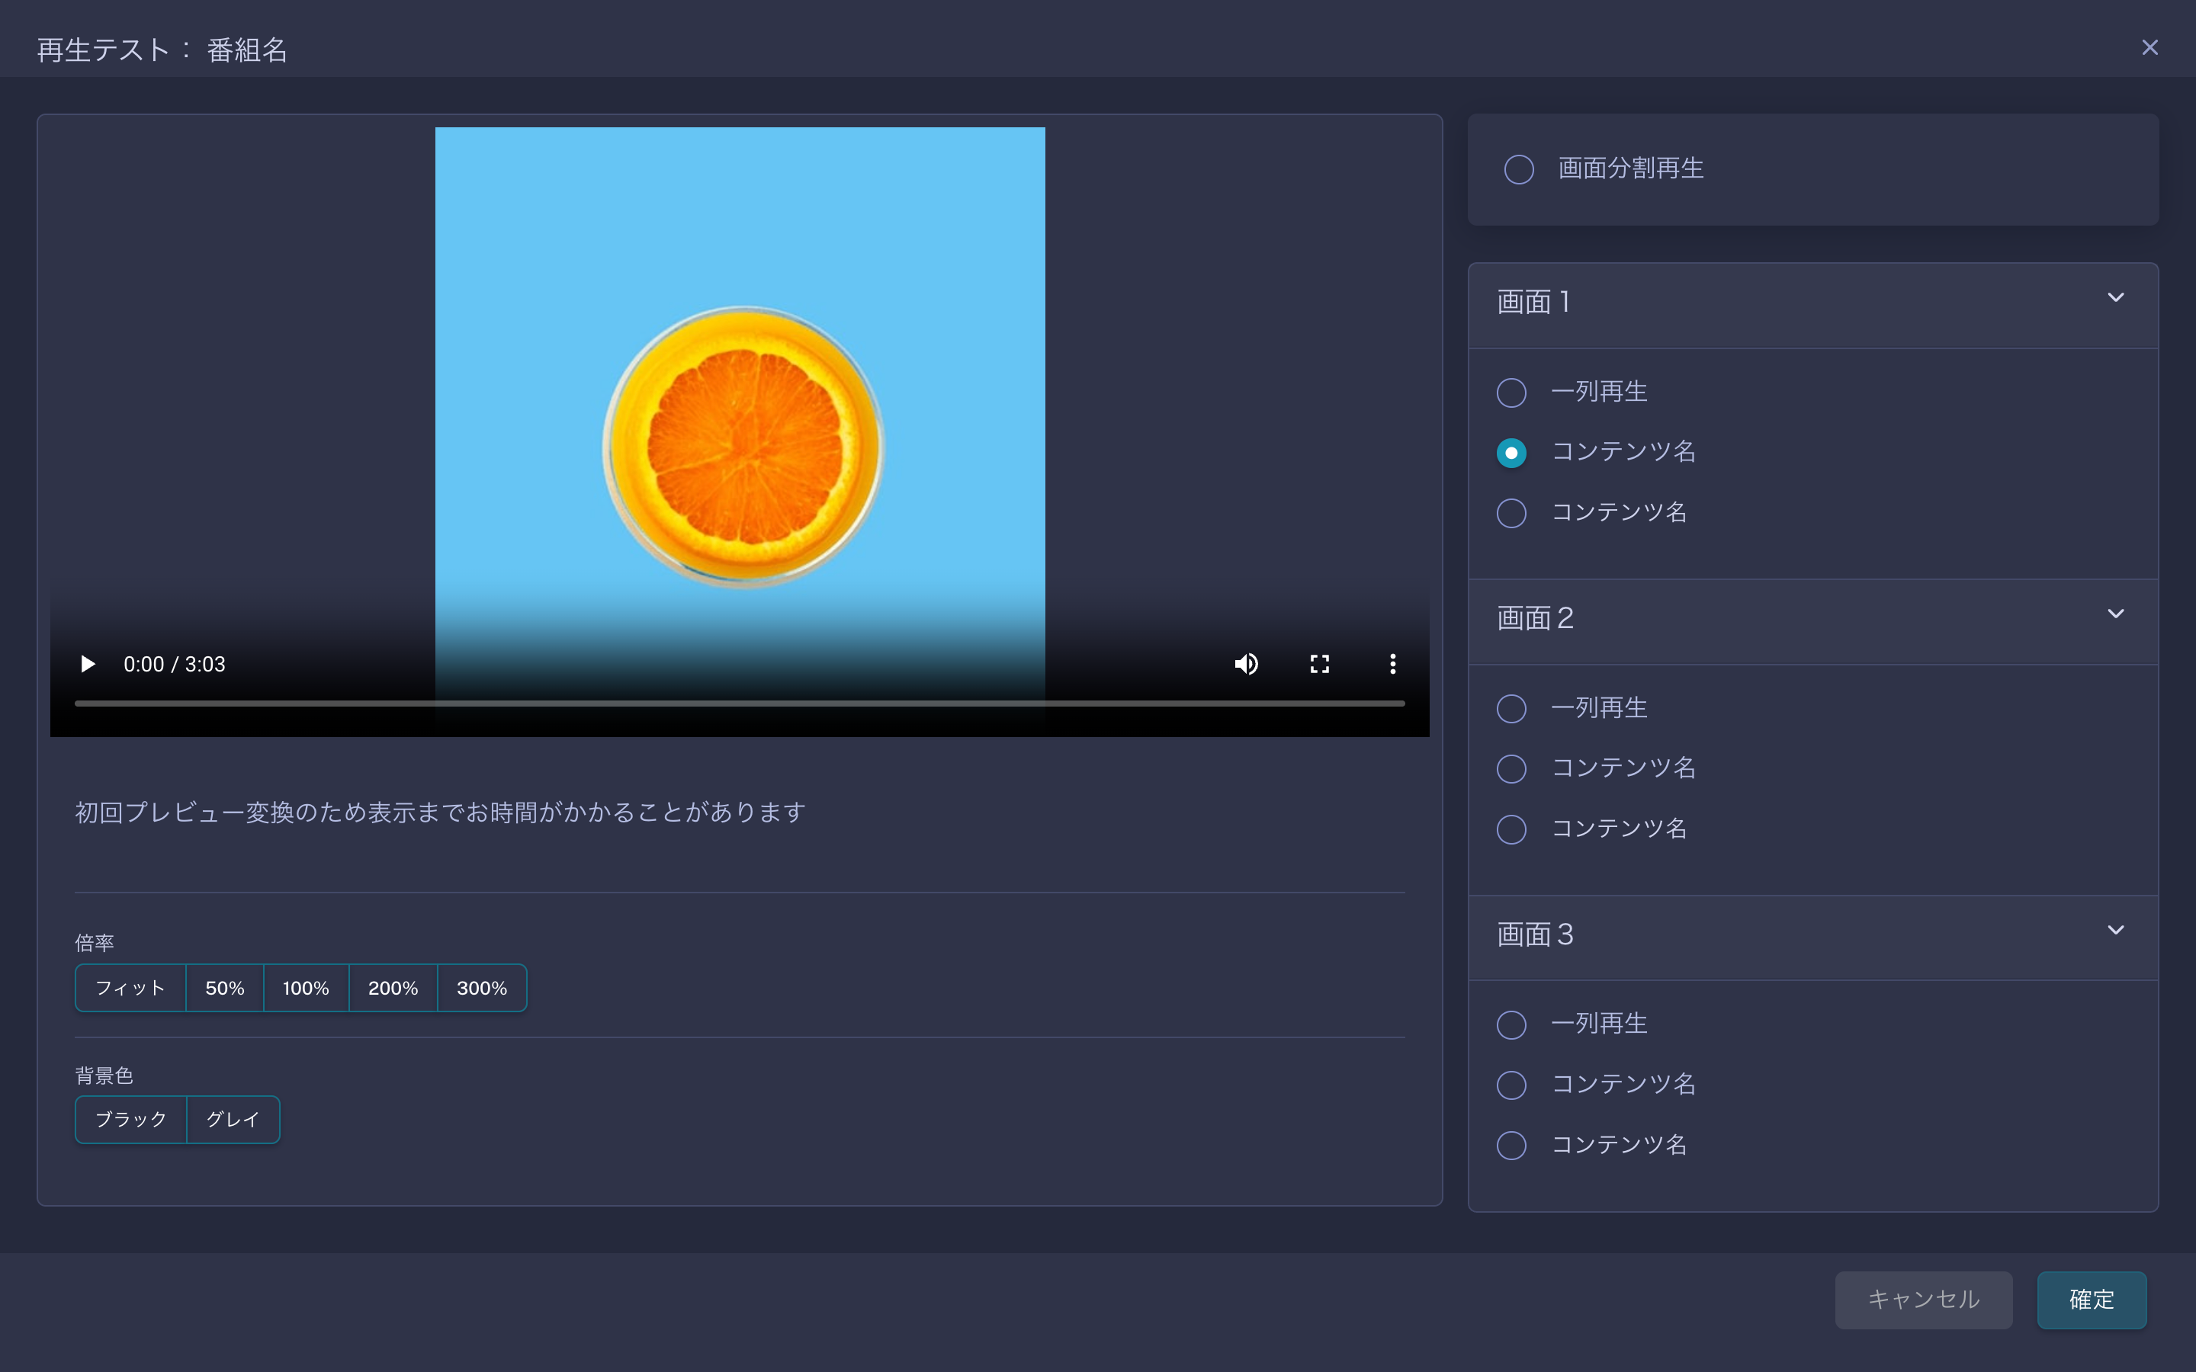Select 一列再生 under 画面 1
Image resolution: width=2196 pixels, height=1372 pixels.
[x=1511, y=393]
